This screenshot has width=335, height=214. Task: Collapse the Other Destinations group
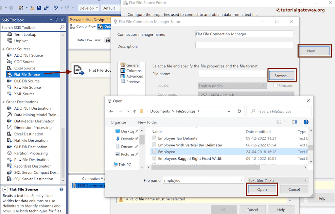point(3,102)
